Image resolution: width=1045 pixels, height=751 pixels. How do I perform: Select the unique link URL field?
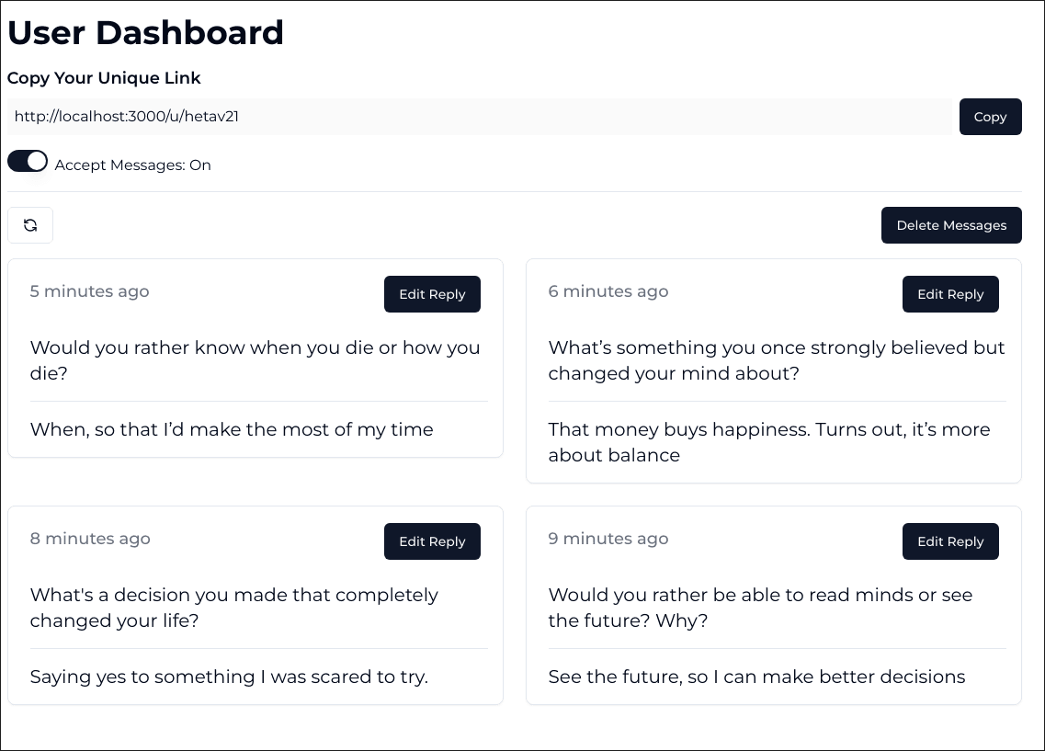[x=480, y=117]
